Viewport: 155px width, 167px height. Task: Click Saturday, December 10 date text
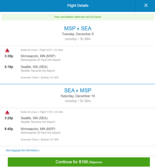point(78,96)
